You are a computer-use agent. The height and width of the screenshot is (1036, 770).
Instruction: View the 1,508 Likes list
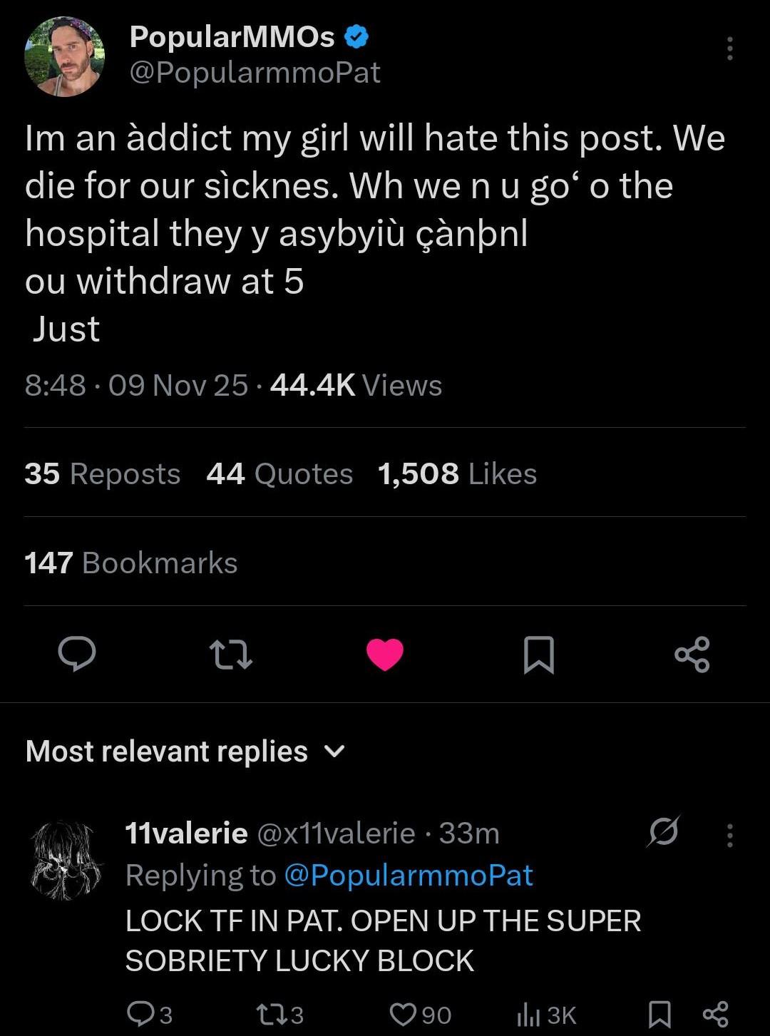[456, 474]
